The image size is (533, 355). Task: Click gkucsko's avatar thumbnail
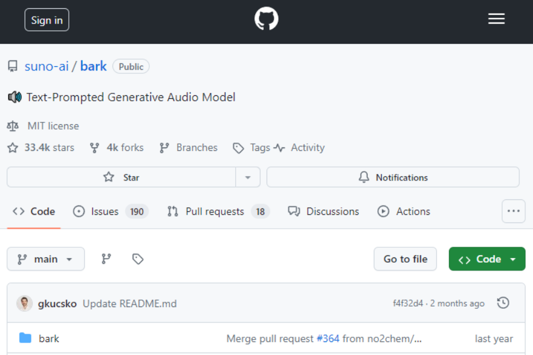[24, 302]
